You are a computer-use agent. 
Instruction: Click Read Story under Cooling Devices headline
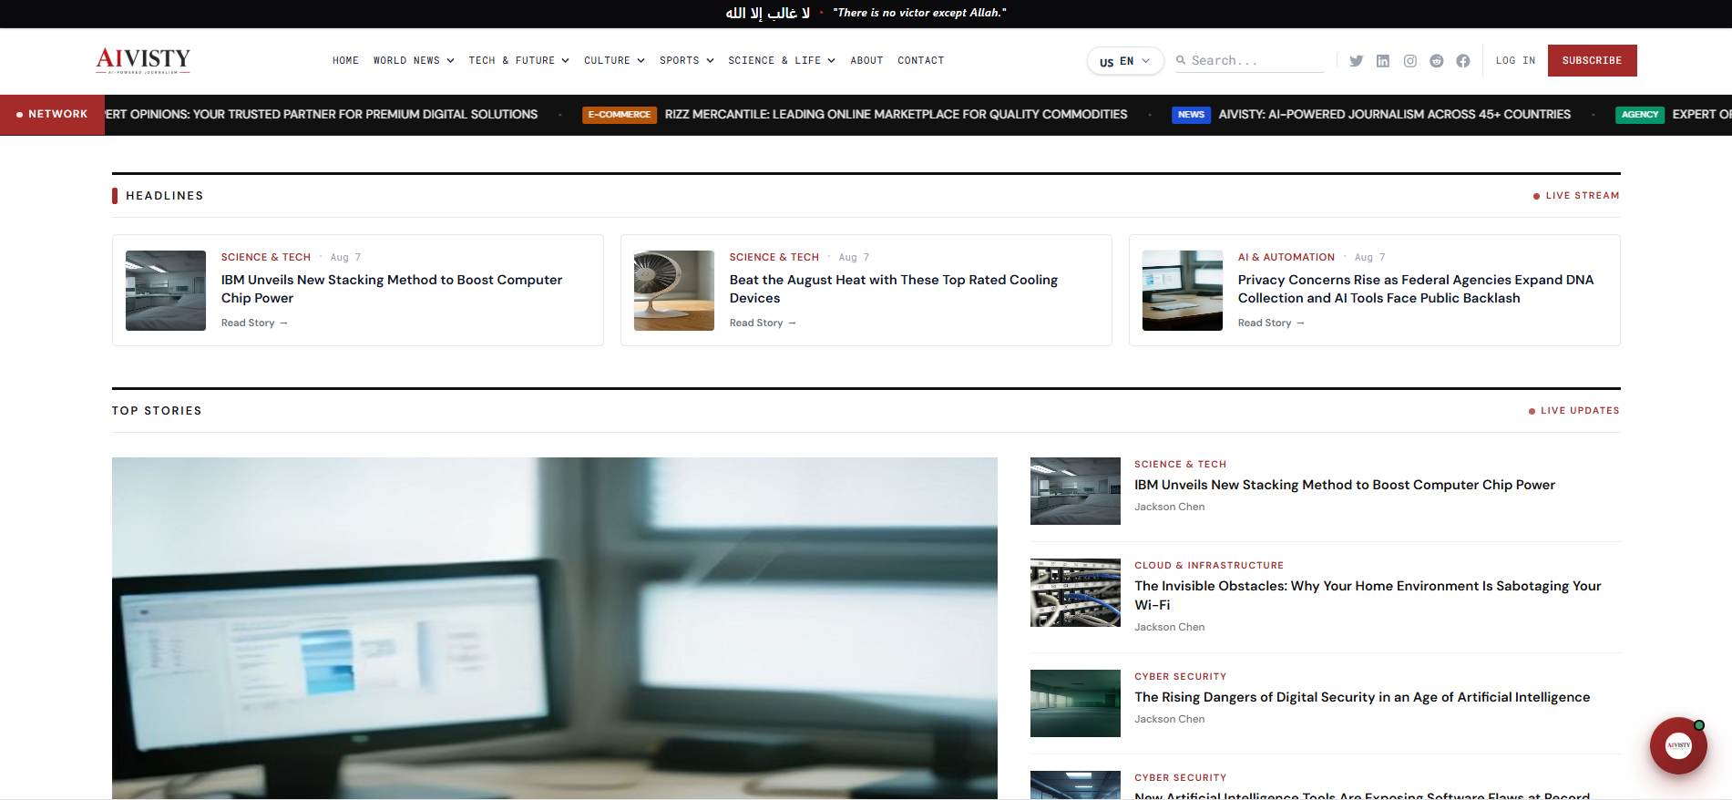point(763,323)
